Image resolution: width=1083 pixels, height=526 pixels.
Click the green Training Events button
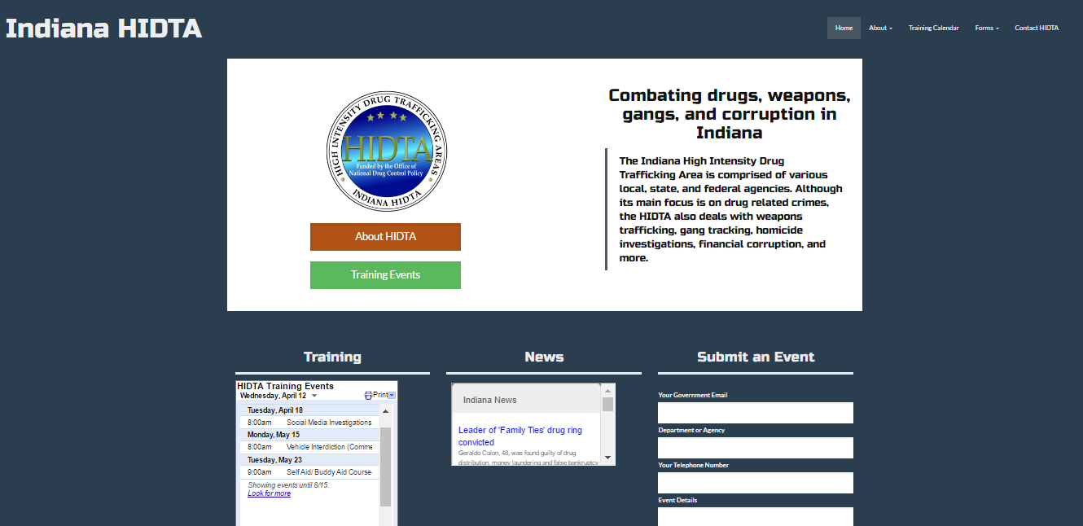pos(385,275)
